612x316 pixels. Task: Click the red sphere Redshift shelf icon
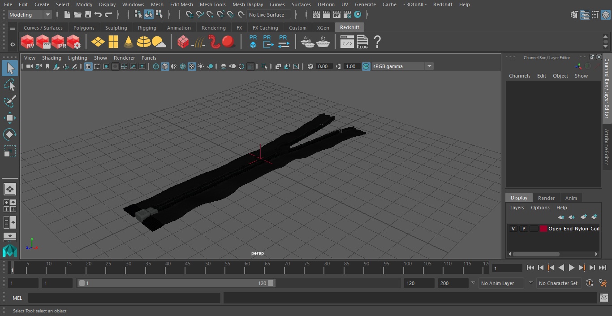[228, 42]
